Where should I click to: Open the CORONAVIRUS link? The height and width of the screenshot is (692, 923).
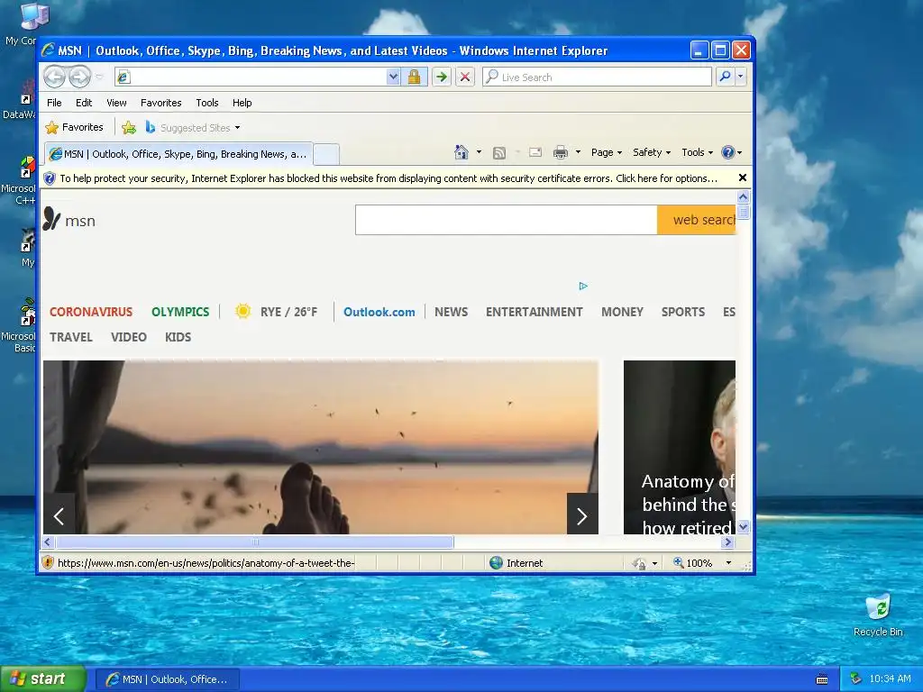91,312
